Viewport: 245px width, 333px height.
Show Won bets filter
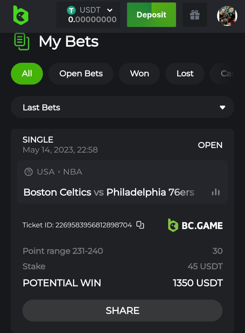[x=139, y=74]
